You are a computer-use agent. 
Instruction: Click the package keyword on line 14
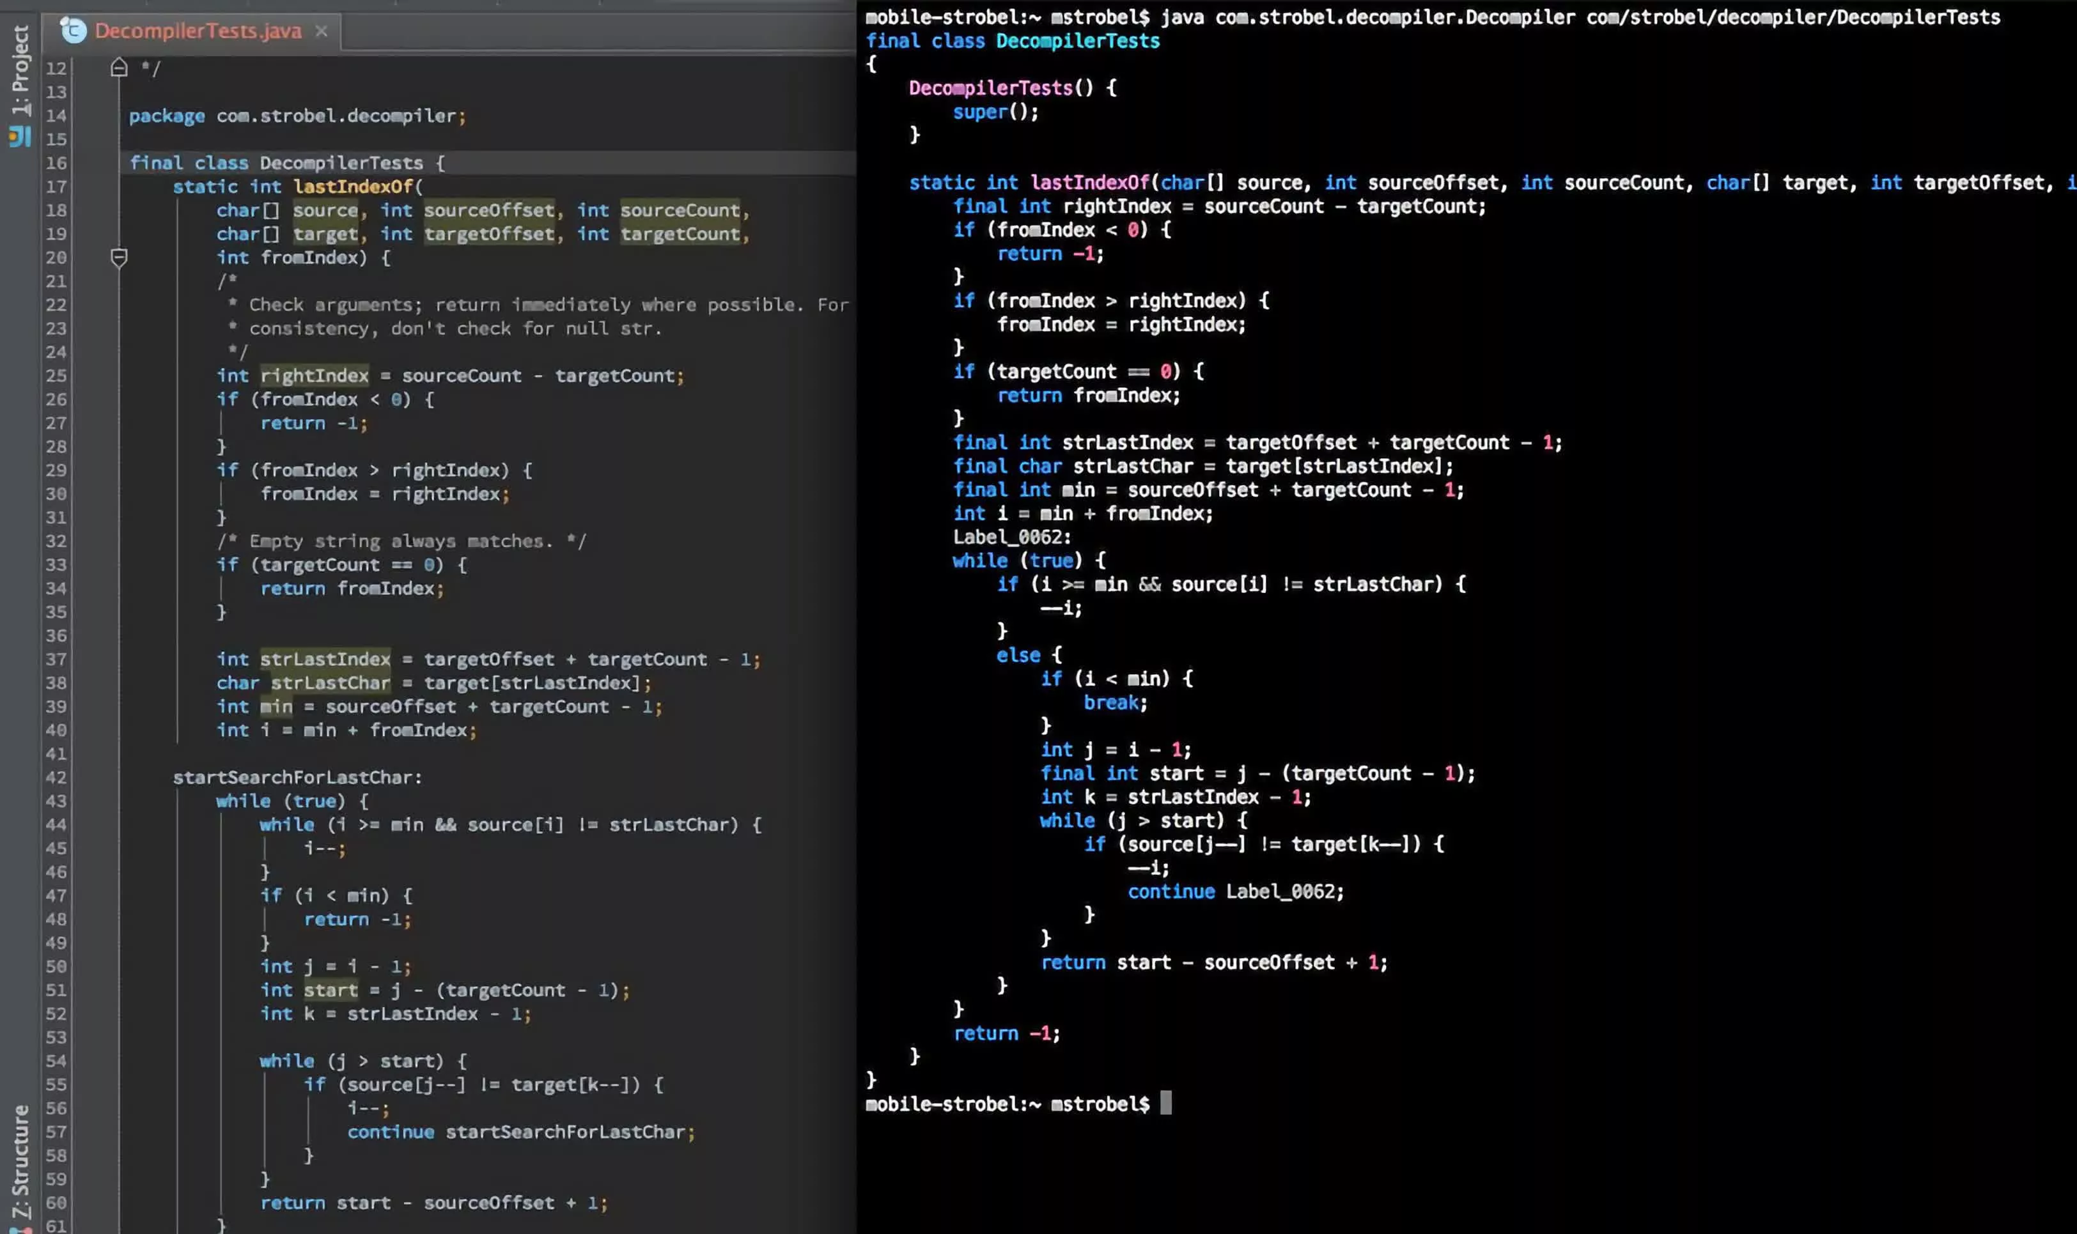coord(166,116)
